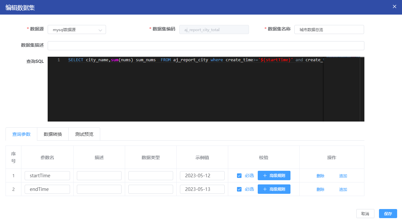402x222 pixels.
Task: Click 追加 in the endTime row
Action: (343, 190)
